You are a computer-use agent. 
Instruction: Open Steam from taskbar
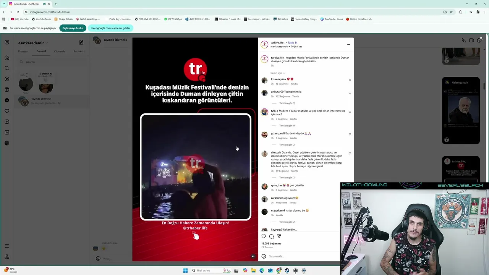coord(287,270)
